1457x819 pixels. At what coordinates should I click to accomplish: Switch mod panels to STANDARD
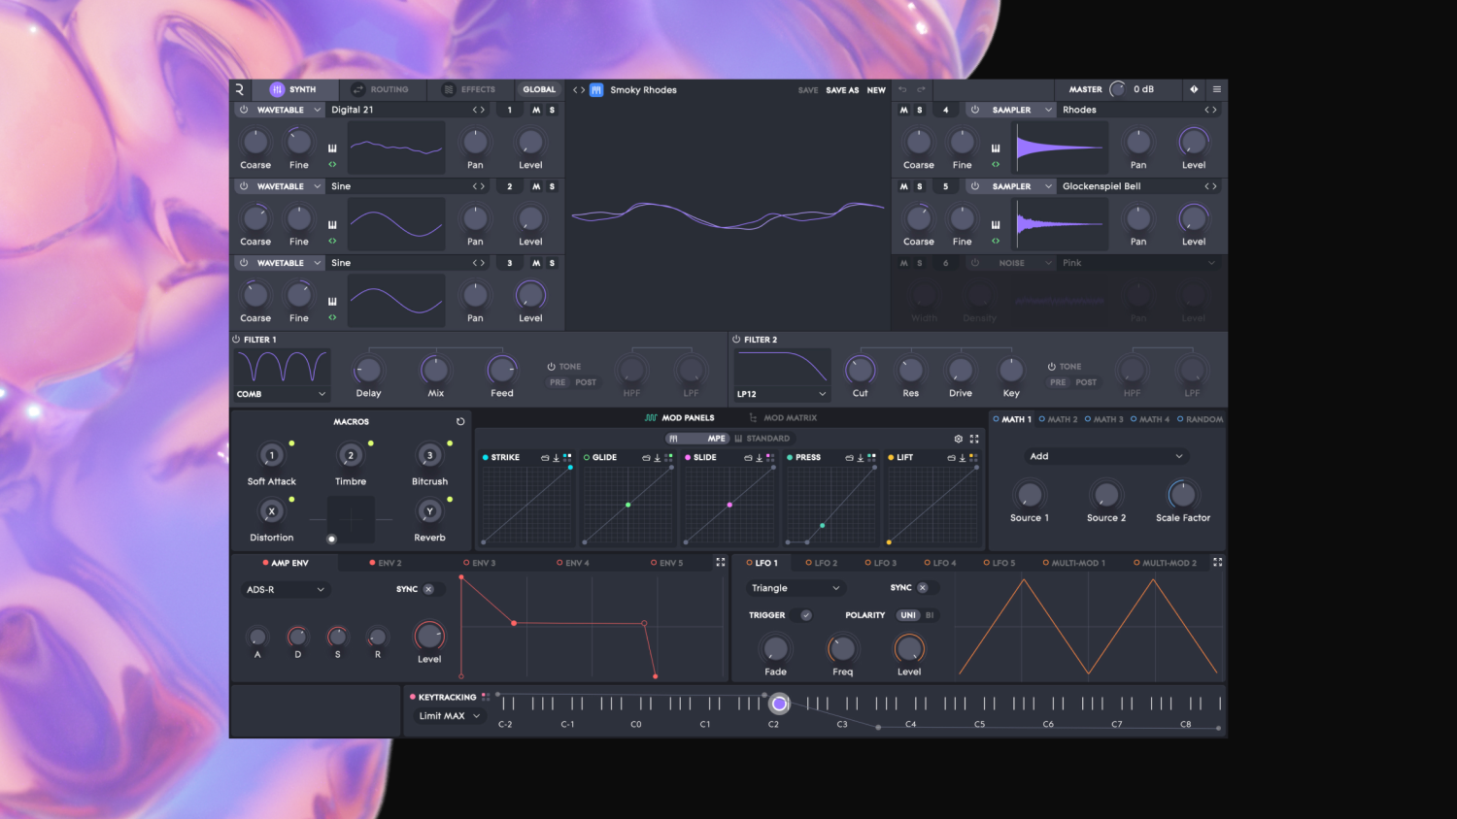click(x=762, y=439)
